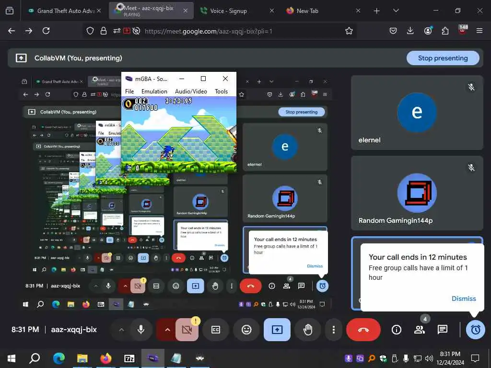The width and height of the screenshot is (491, 368).
Task: Select the elernel participant tile
Action: coord(417,113)
